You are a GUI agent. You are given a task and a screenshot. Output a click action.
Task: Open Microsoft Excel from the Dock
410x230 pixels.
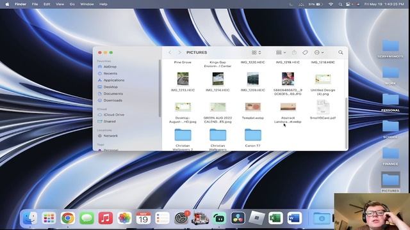coord(275,218)
